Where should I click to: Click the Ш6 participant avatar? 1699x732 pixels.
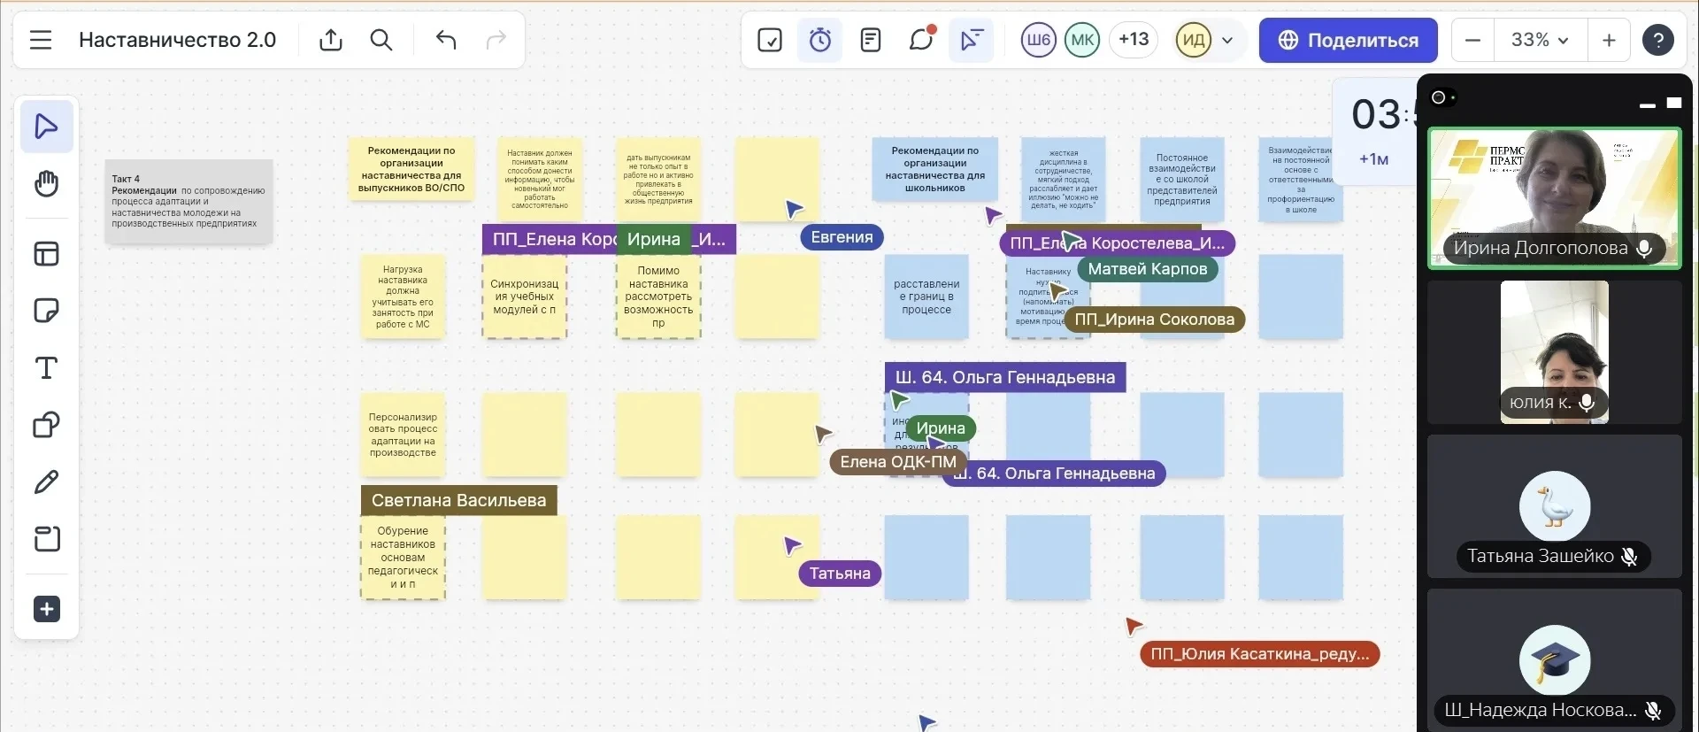pos(1039,40)
